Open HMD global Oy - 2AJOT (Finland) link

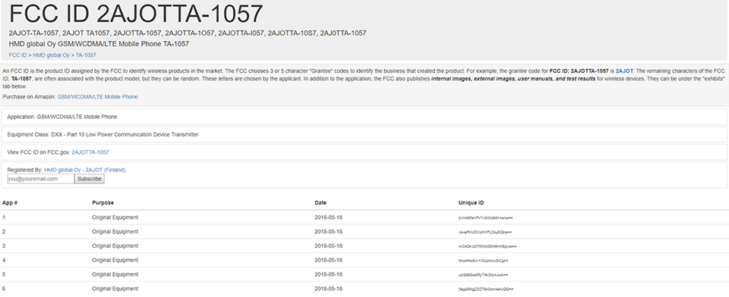[84, 170]
